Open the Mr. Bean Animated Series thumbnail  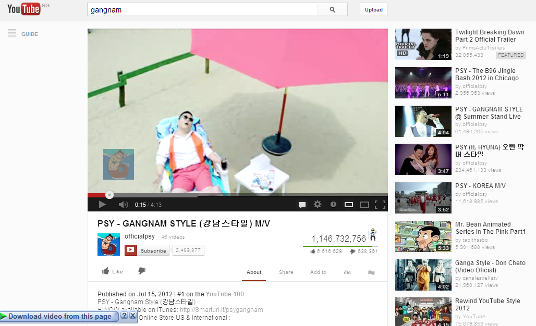[x=423, y=236]
